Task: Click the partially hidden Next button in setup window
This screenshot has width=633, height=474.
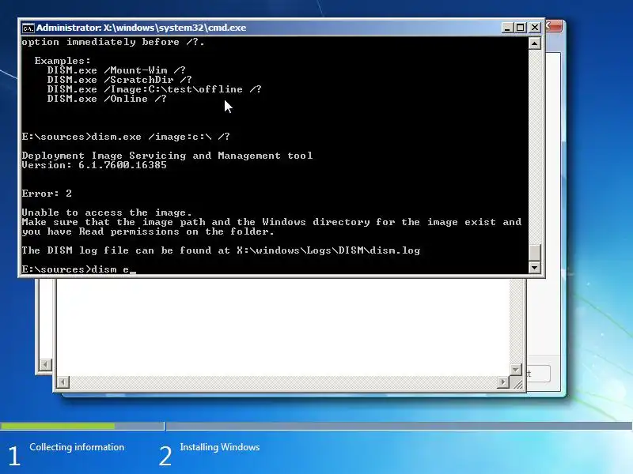Action: point(539,374)
